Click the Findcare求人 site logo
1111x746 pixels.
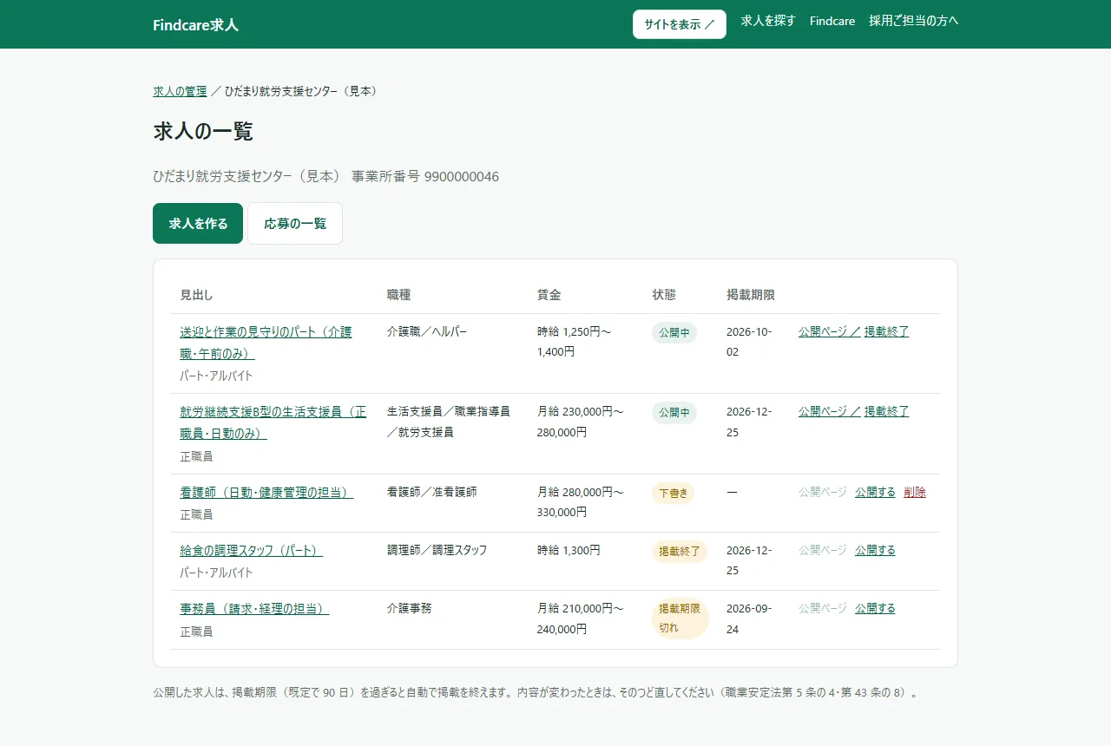pos(195,24)
